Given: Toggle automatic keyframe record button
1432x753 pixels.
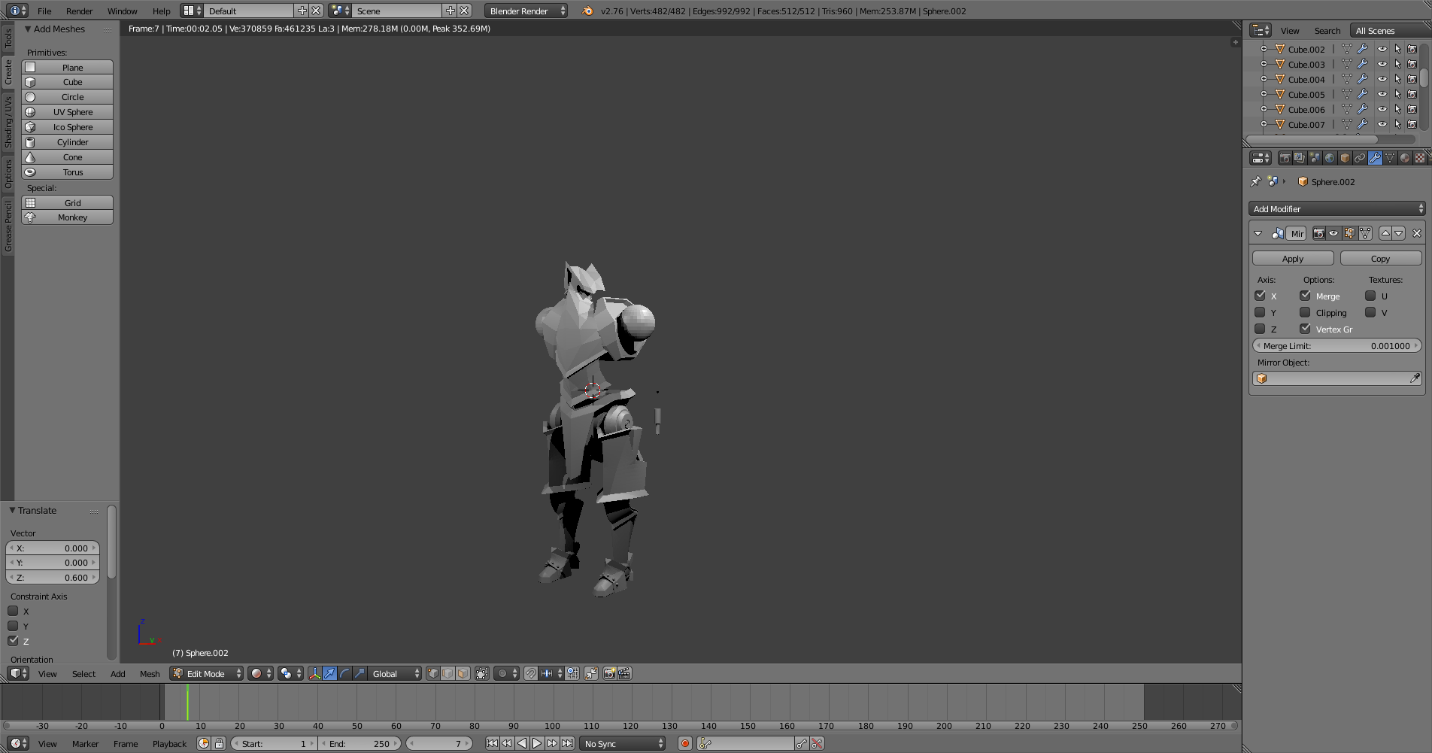Looking at the screenshot, I should tap(684, 744).
